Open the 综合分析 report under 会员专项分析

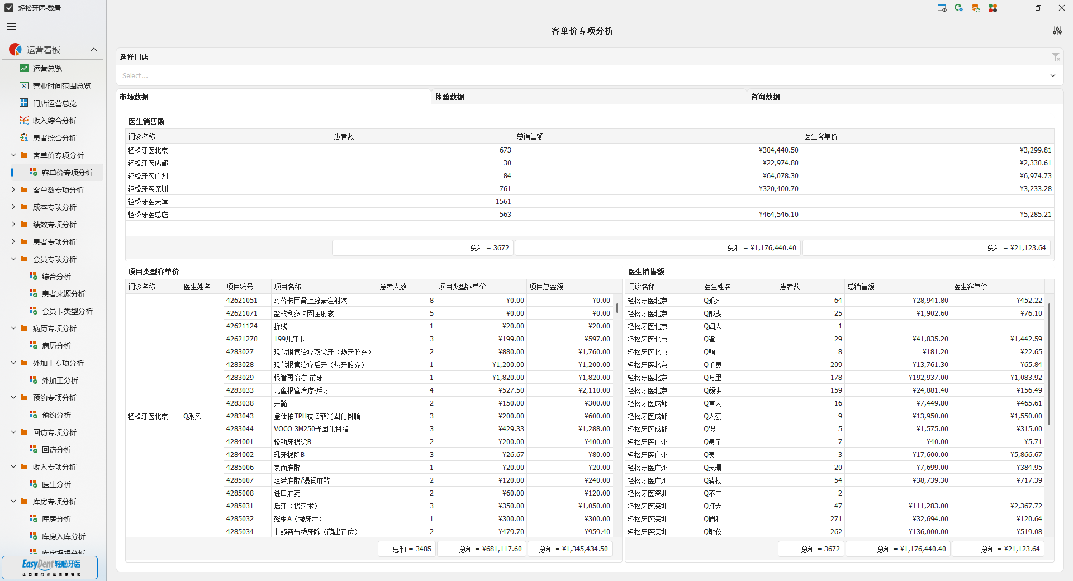tap(56, 276)
